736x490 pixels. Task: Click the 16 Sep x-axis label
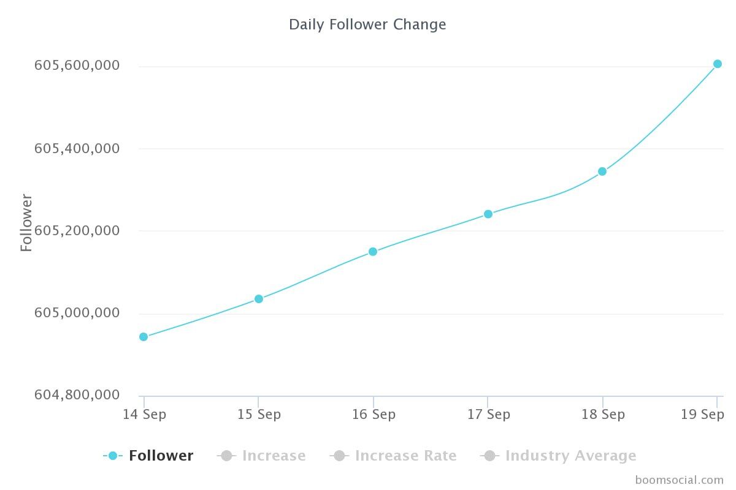pos(374,415)
